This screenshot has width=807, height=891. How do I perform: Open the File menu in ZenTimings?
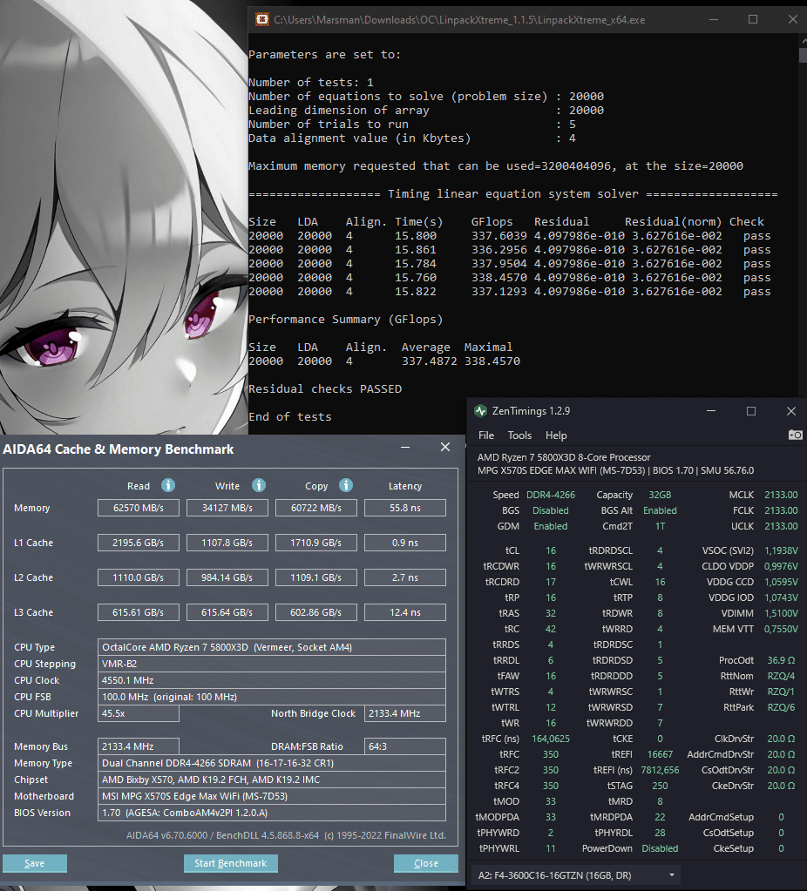tap(486, 435)
